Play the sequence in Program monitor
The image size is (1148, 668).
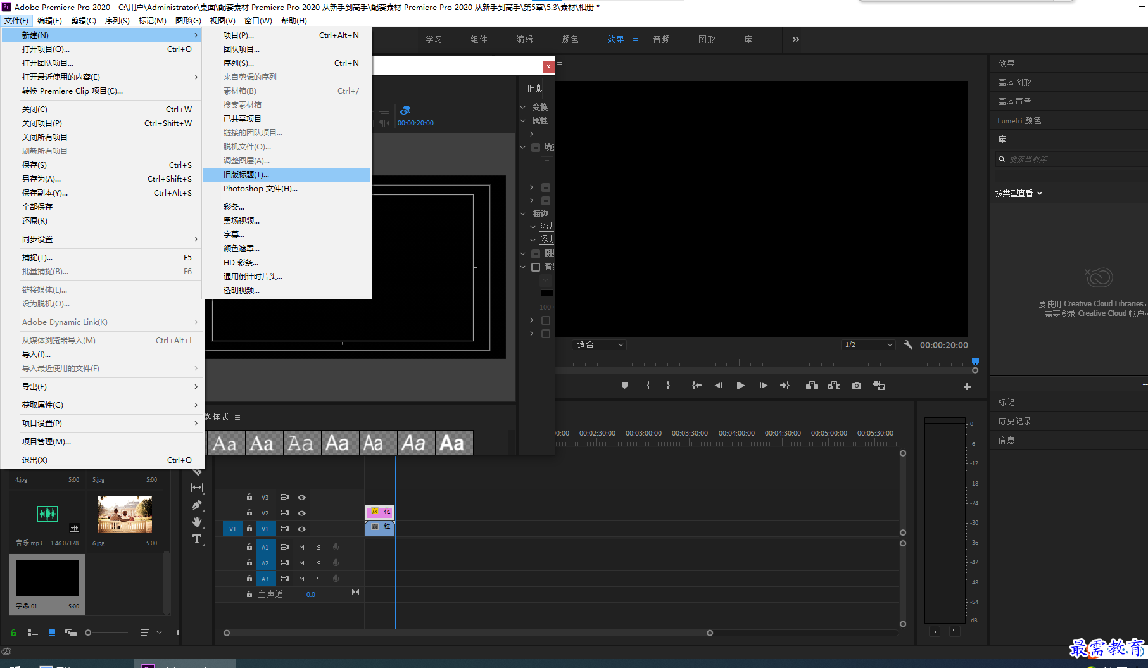[x=740, y=386]
